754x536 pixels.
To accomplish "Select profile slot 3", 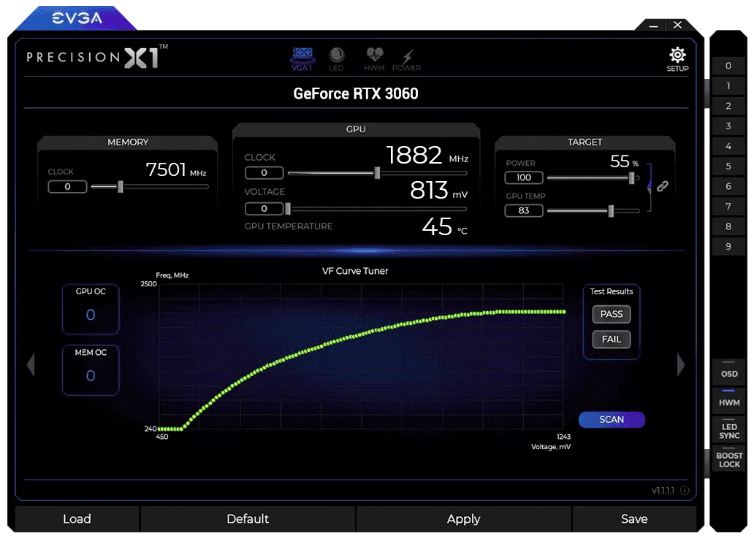I will (728, 126).
